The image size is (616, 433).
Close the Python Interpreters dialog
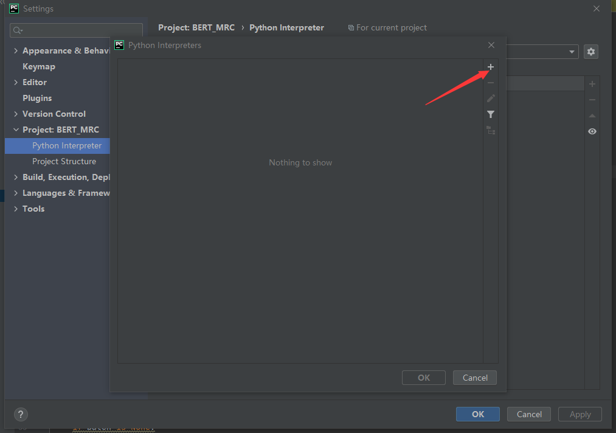491,45
